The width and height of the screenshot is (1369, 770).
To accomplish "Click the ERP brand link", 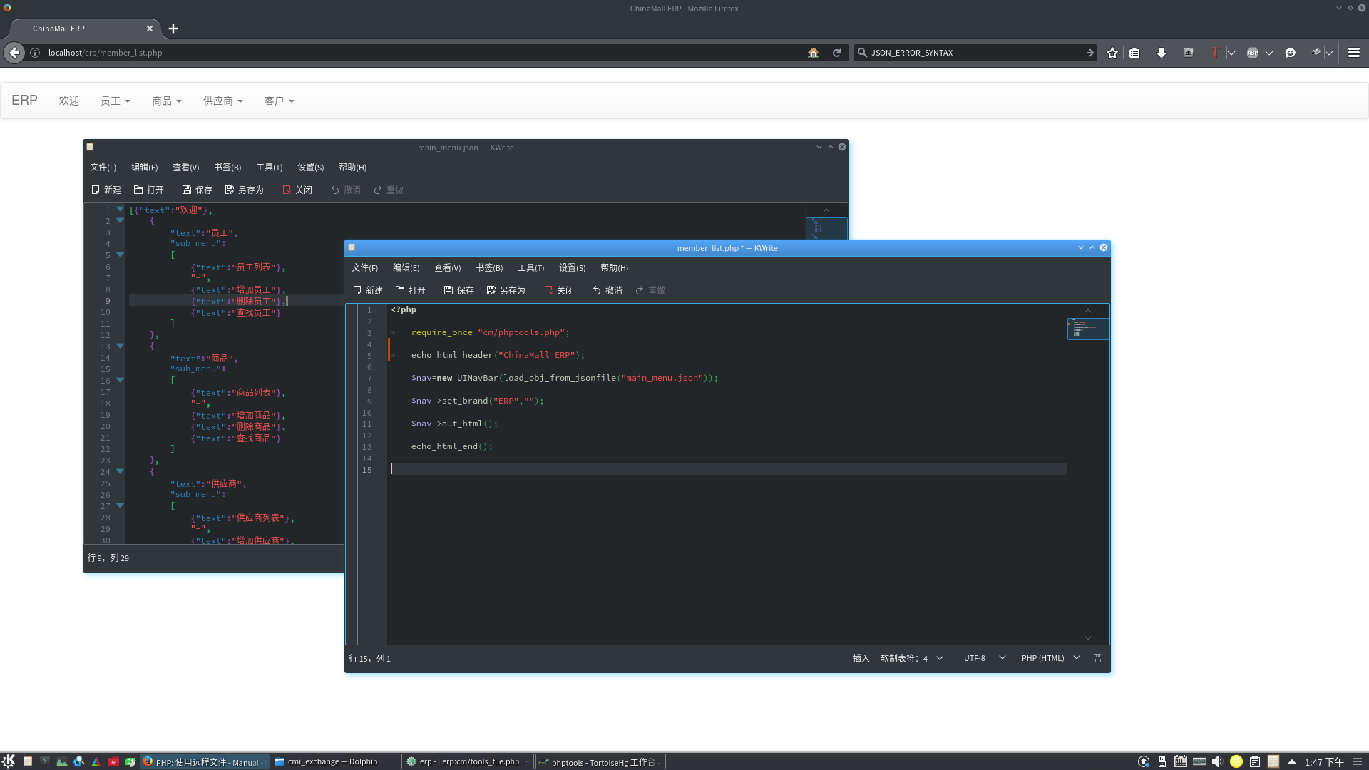I will pos(24,101).
